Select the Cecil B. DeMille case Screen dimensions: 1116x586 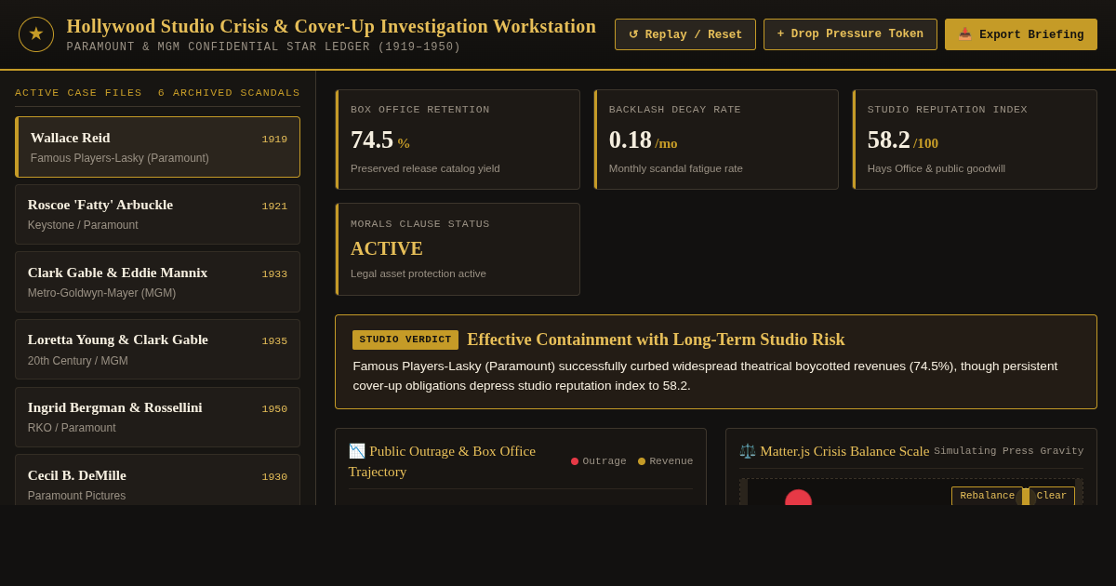click(157, 480)
